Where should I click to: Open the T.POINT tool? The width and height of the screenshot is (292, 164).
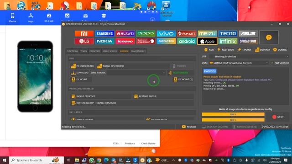[245, 50]
